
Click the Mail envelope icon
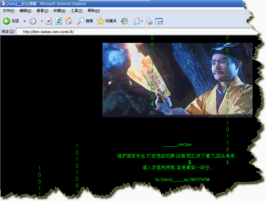point(137,21)
